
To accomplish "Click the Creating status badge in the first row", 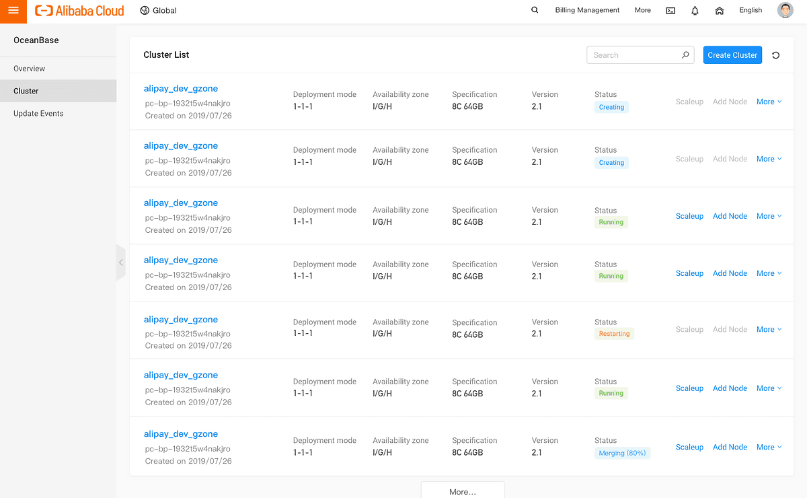I will 611,107.
